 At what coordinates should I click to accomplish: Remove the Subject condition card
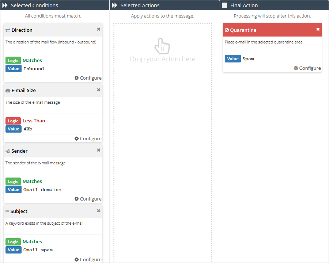pos(99,211)
